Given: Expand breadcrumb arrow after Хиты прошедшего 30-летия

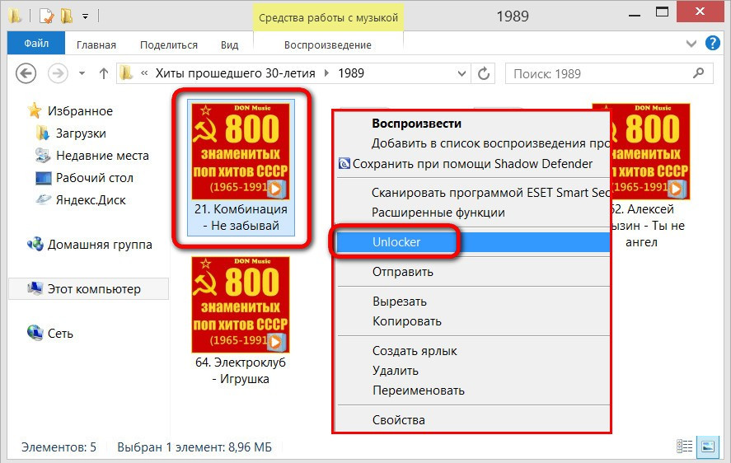Looking at the screenshot, I should click(x=326, y=73).
